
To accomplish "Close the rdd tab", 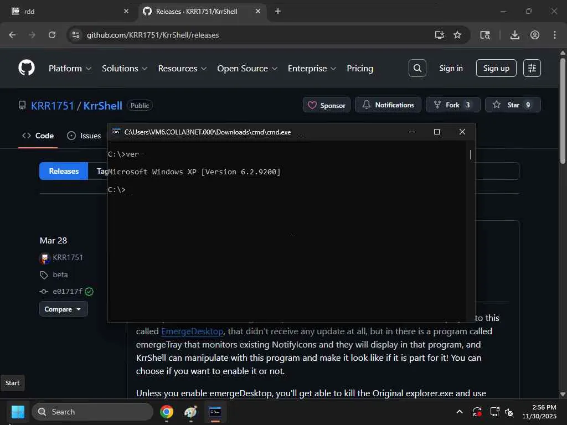I will [126, 11].
